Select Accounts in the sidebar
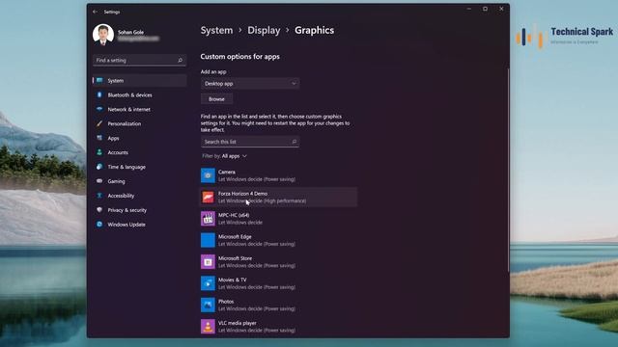The image size is (618, 347). pos(118,152)
